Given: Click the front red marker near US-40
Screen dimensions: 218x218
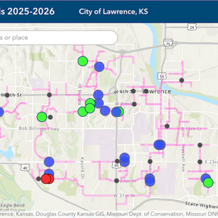Looking at the screenshot, I should (x=46, y=179).
